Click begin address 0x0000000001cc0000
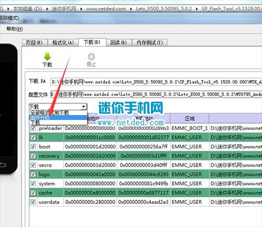 click(90, 137)
